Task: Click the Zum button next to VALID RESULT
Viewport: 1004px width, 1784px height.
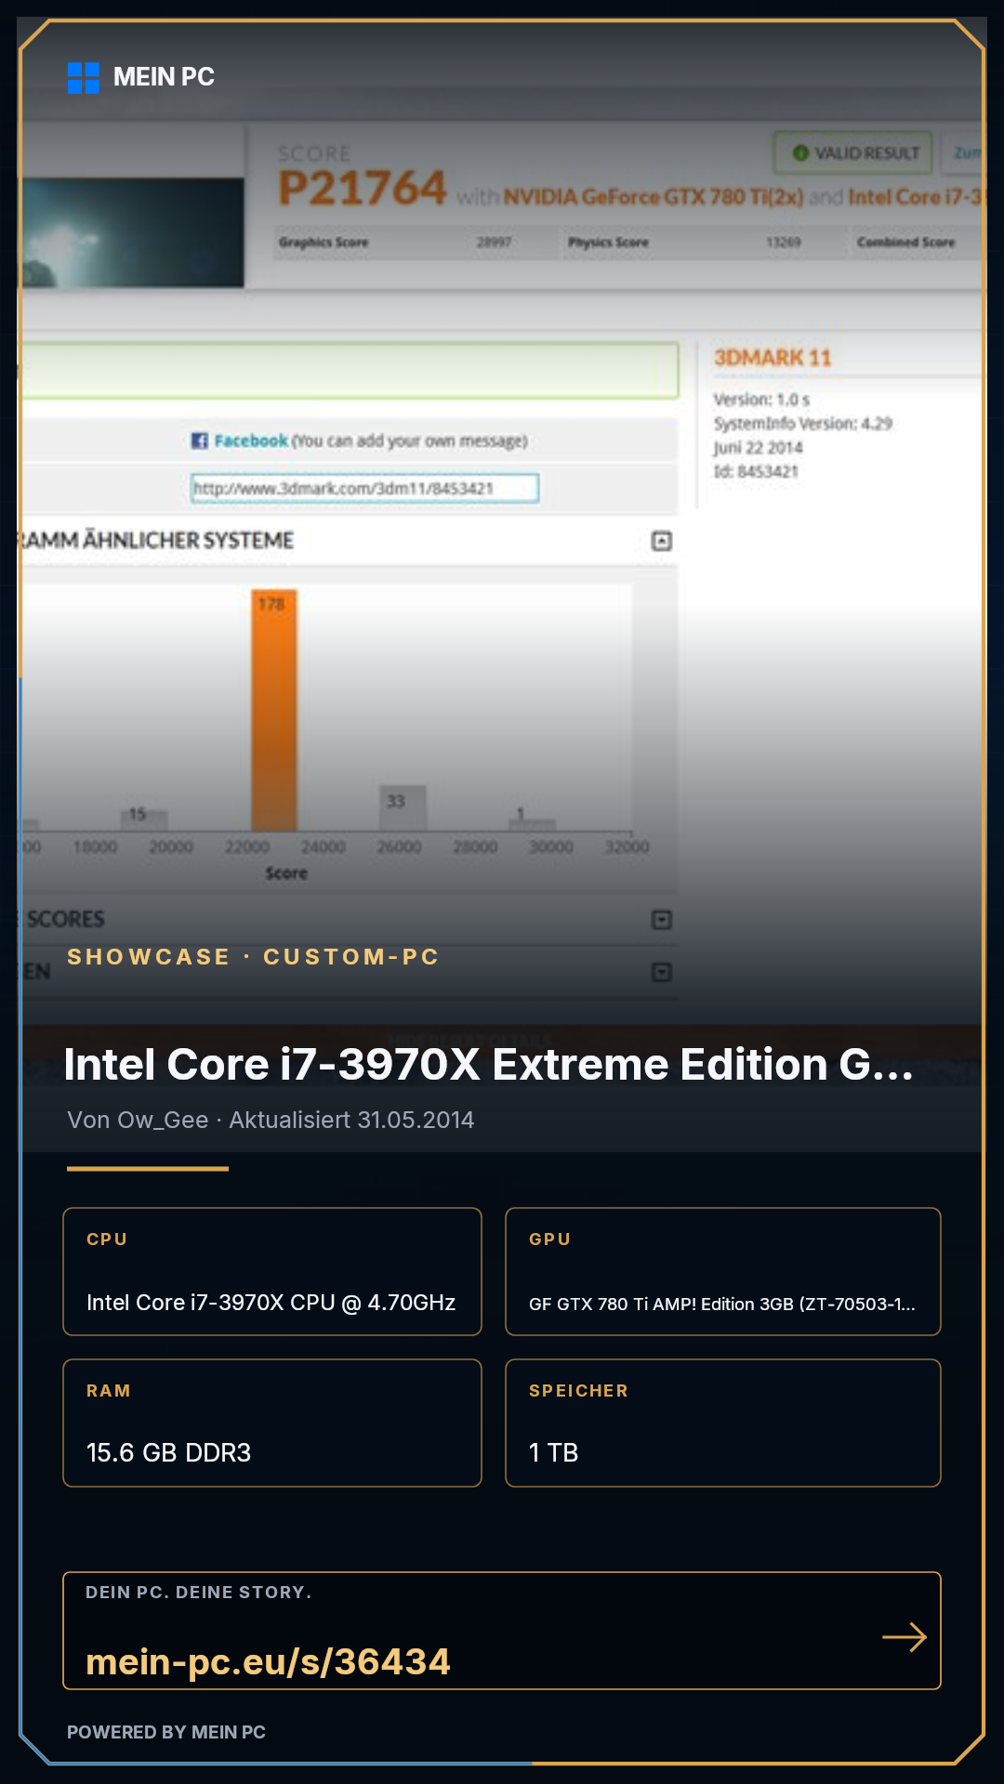Action: coord(964,152)
